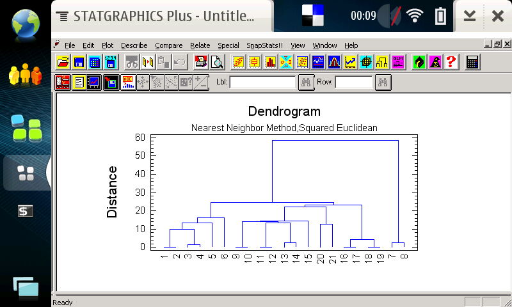Screen dimensions: 512x307
Task: Click the blue Save file disk icon
Action: click(x=79, y=62)
